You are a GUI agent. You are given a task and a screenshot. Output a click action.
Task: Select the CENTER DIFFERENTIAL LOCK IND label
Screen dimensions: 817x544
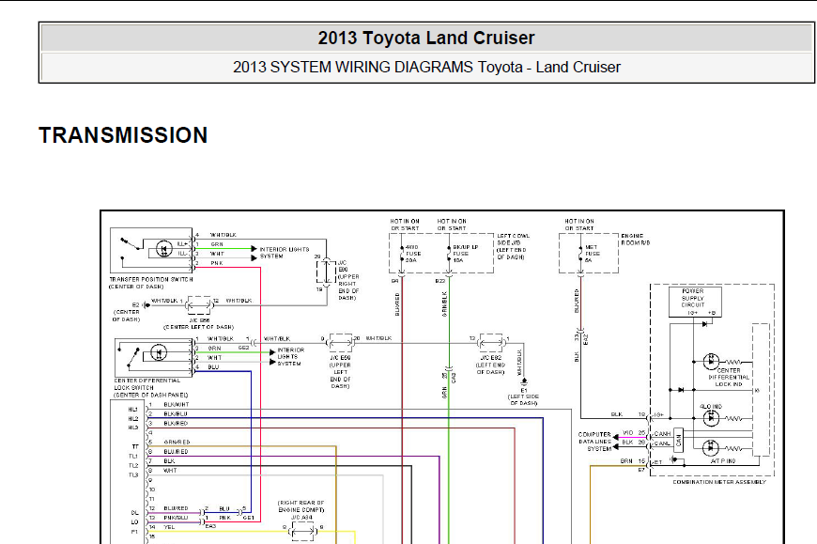729,378
